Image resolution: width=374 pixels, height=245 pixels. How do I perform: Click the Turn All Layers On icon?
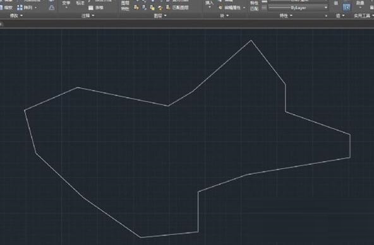(136, 8)
